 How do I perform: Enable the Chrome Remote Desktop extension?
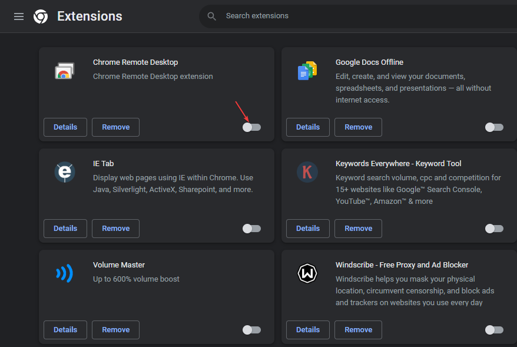tap(252, 127)
